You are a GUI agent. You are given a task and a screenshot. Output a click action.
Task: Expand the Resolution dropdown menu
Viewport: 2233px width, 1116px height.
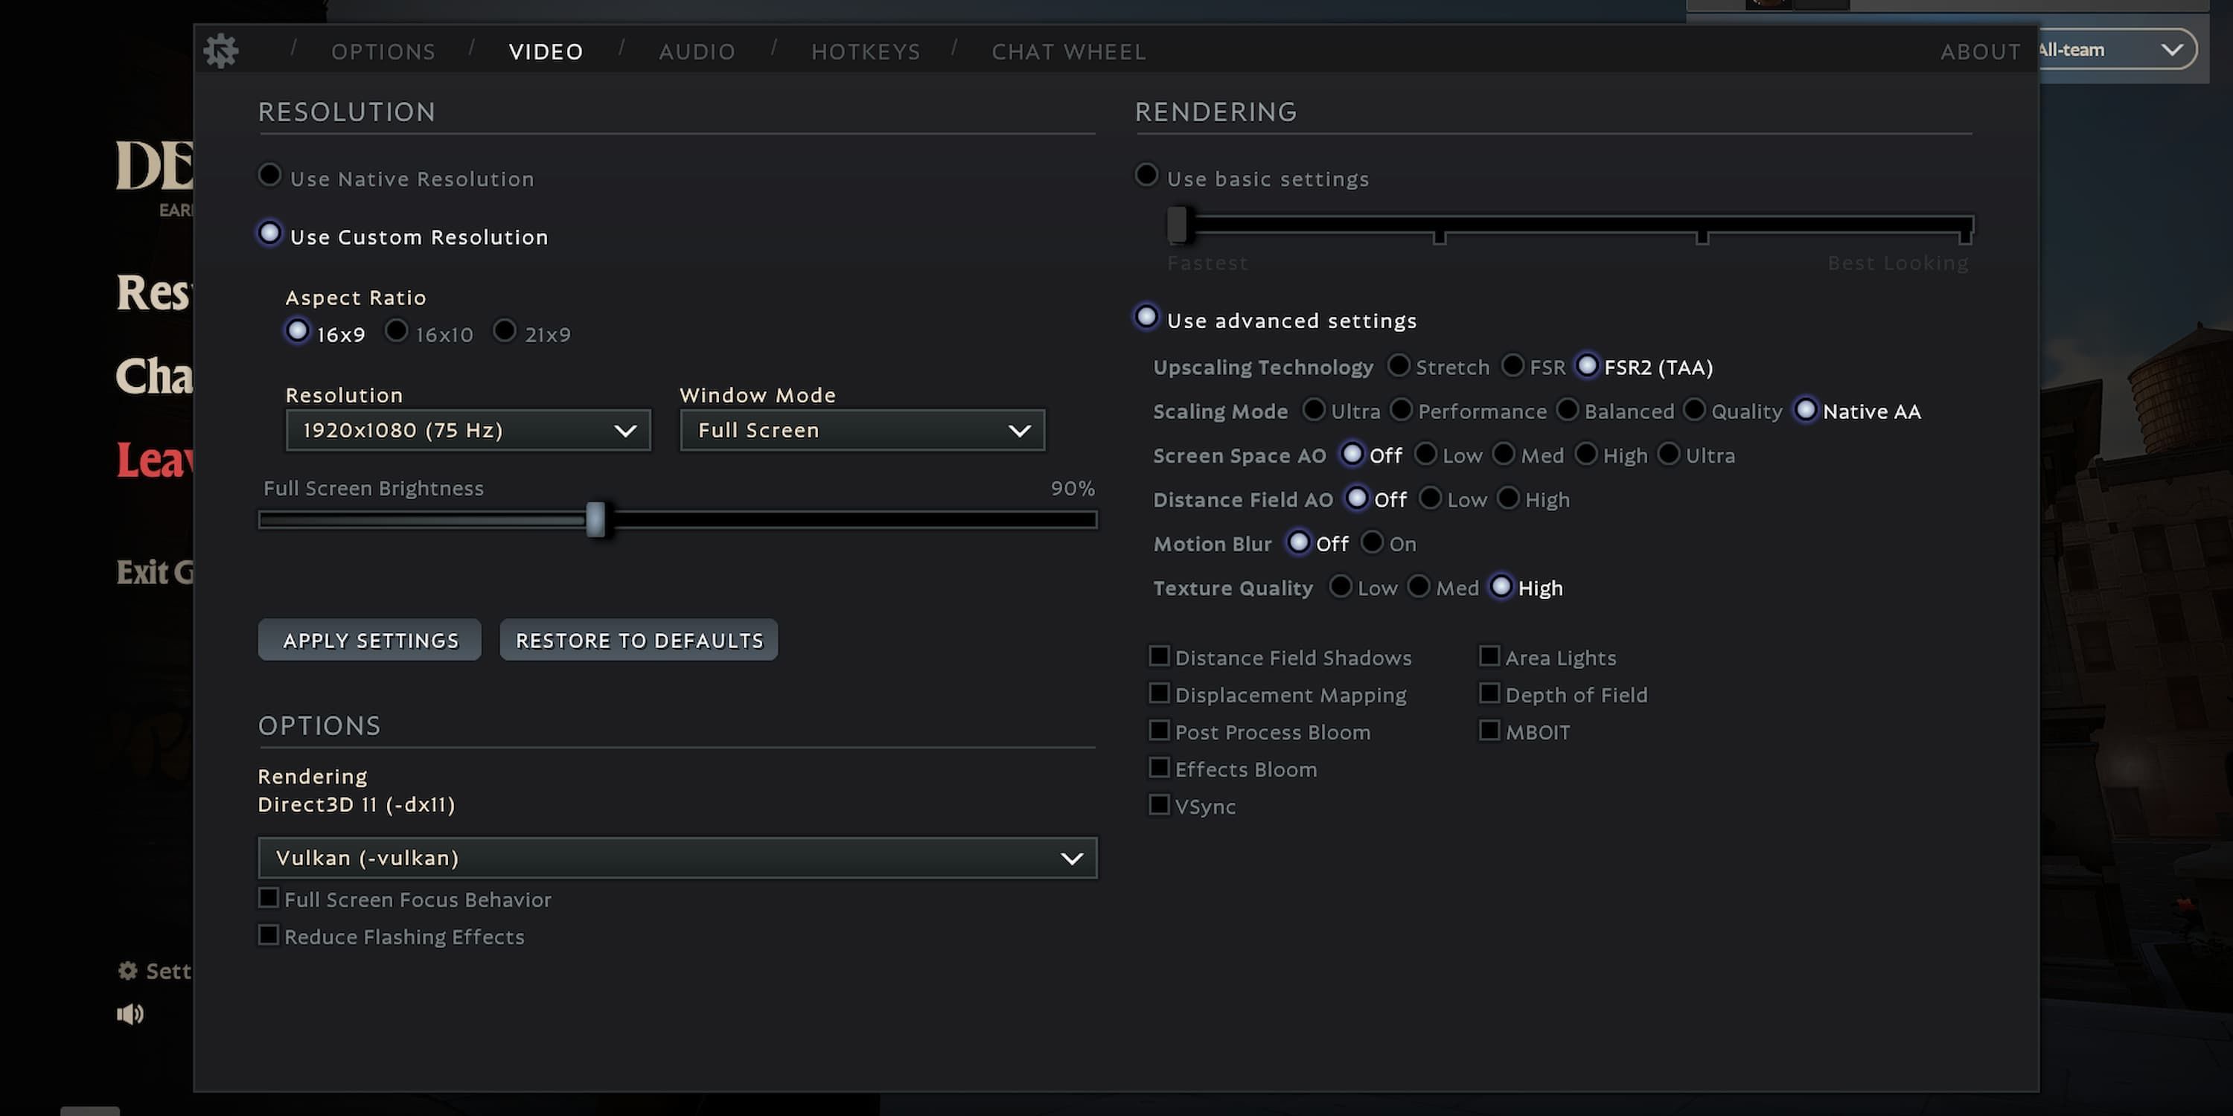point(467,429)
